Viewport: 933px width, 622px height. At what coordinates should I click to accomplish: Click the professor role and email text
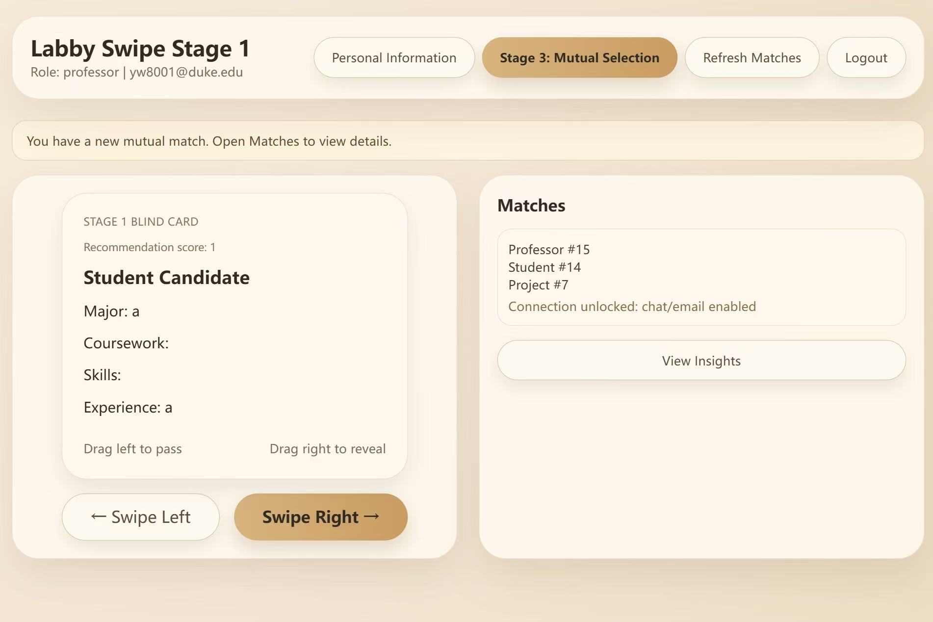click(x=137, y=72)
